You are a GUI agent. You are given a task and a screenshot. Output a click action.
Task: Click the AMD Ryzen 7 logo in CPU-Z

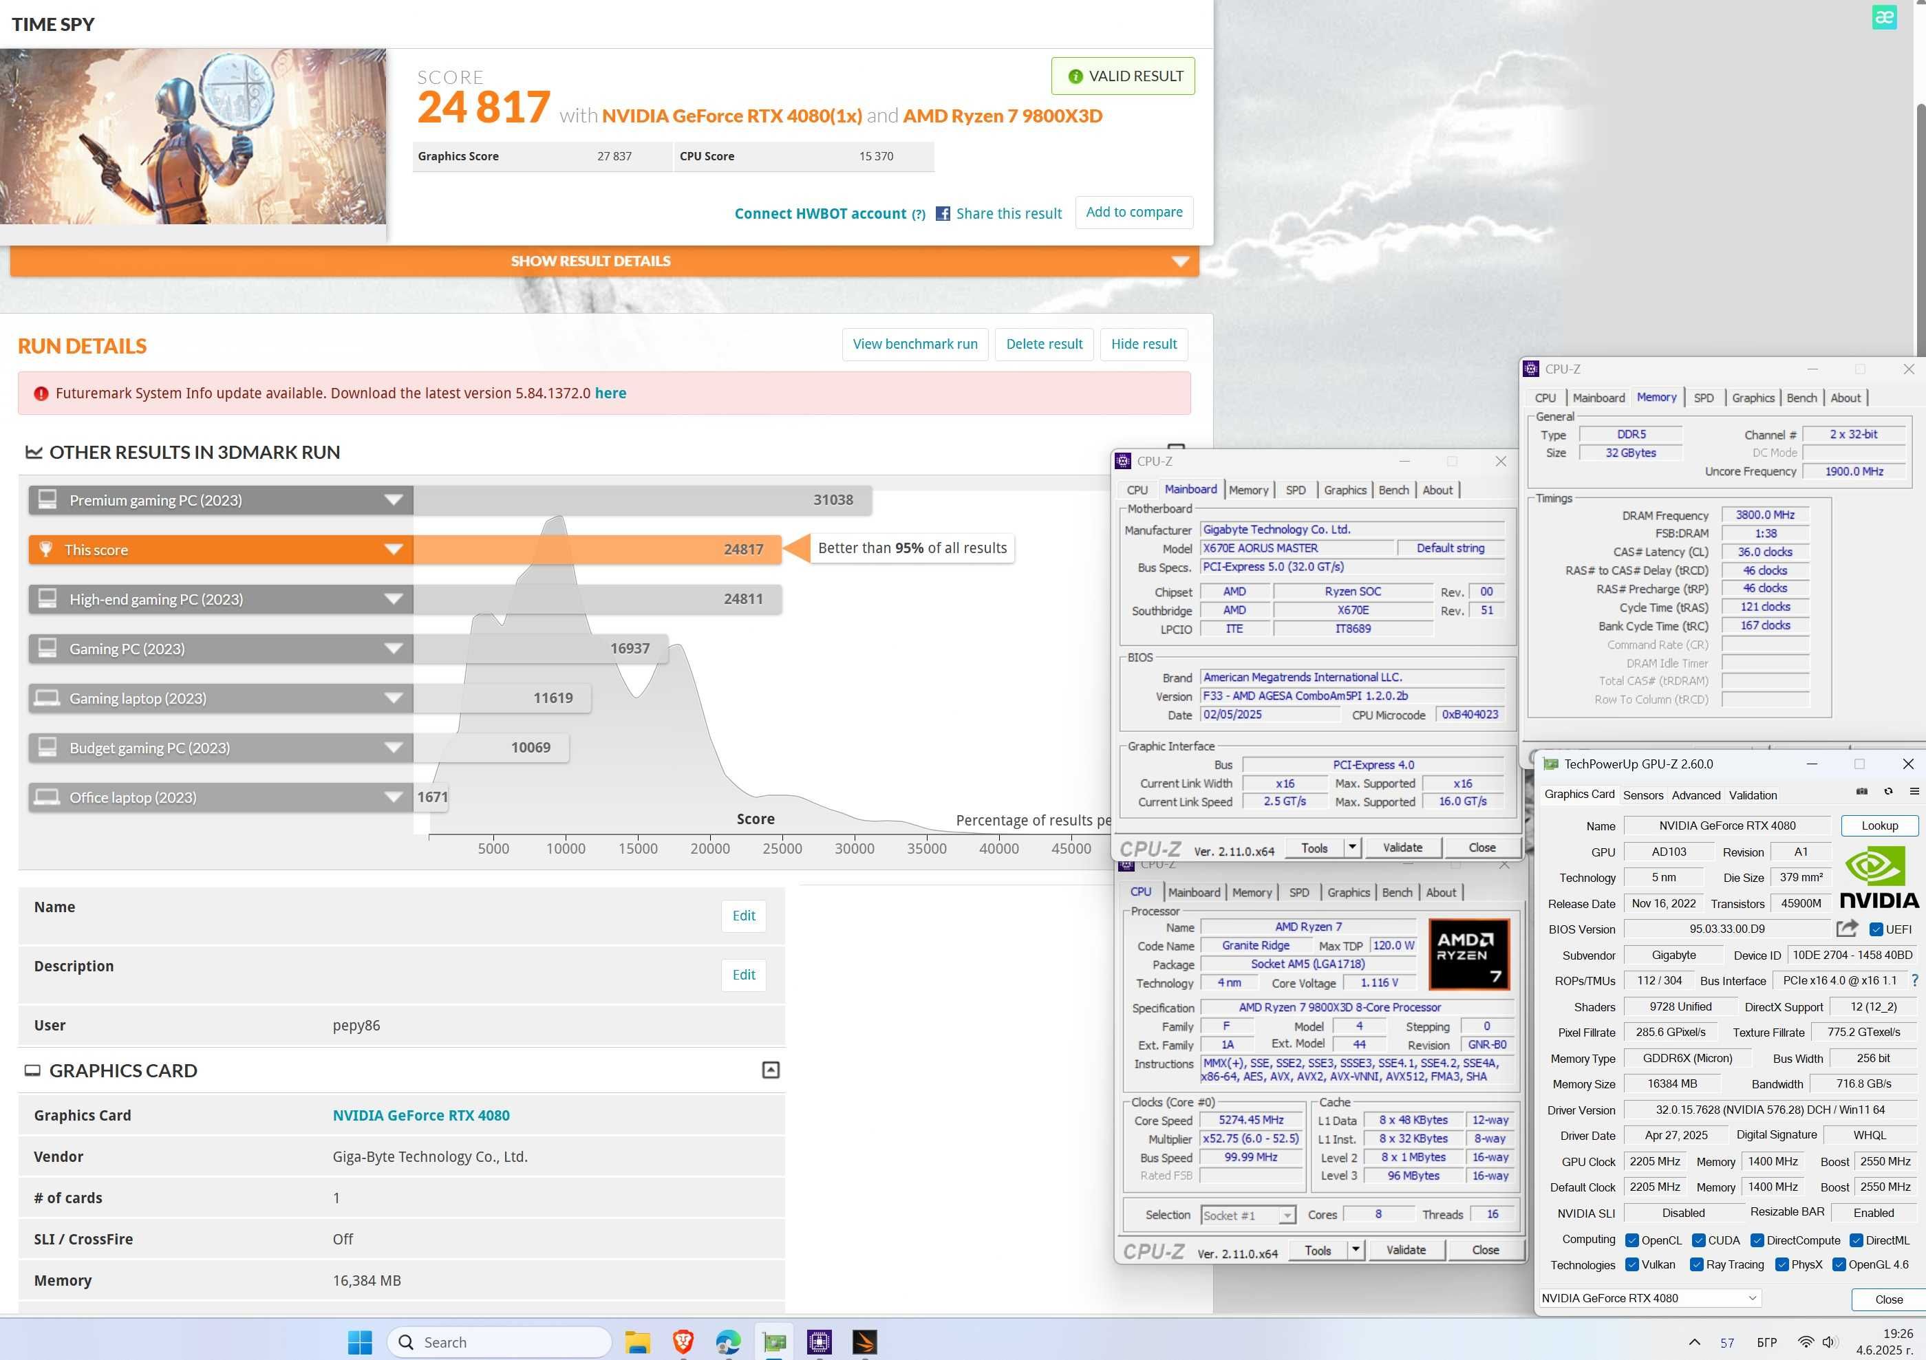1469,954
